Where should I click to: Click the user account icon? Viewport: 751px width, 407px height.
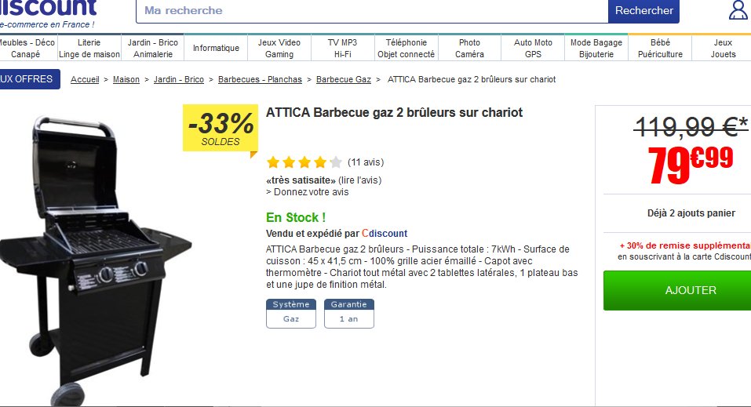tap(738, 10)
